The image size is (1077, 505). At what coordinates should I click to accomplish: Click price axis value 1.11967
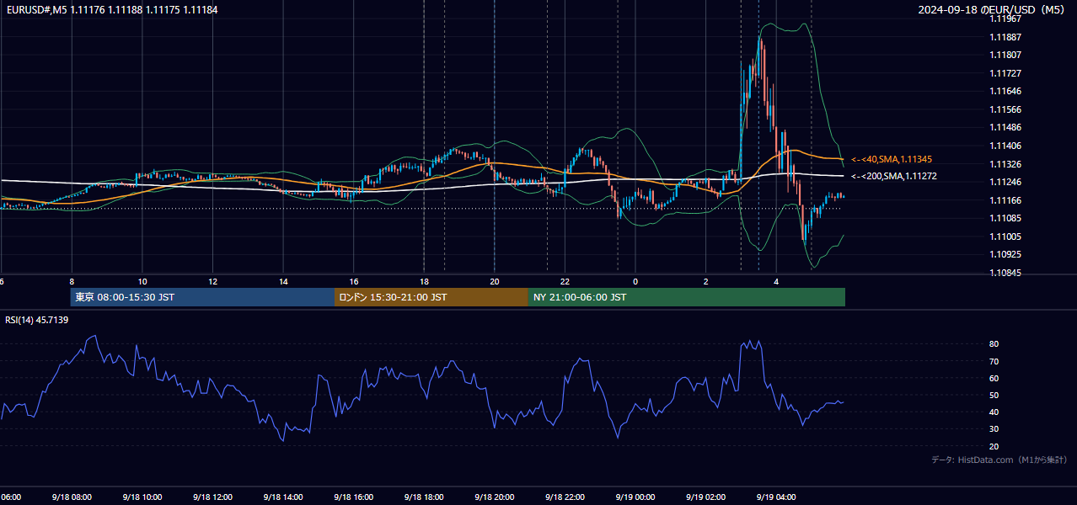pyautogui.click(x=1005, y=19)
